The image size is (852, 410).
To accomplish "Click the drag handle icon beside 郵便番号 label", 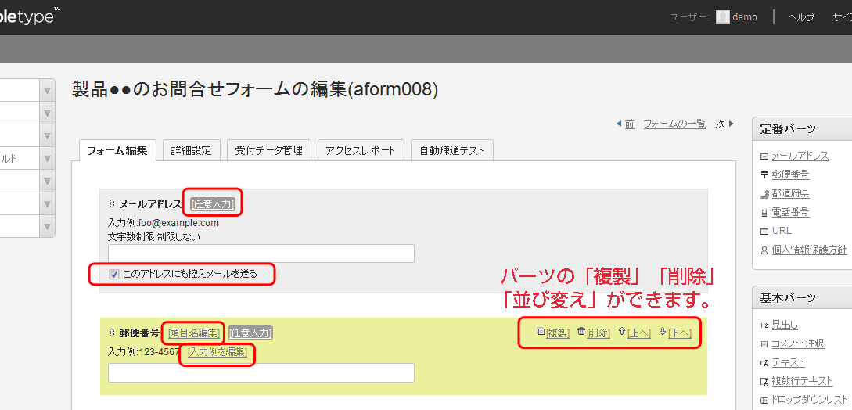I will [x=112, y=333].
